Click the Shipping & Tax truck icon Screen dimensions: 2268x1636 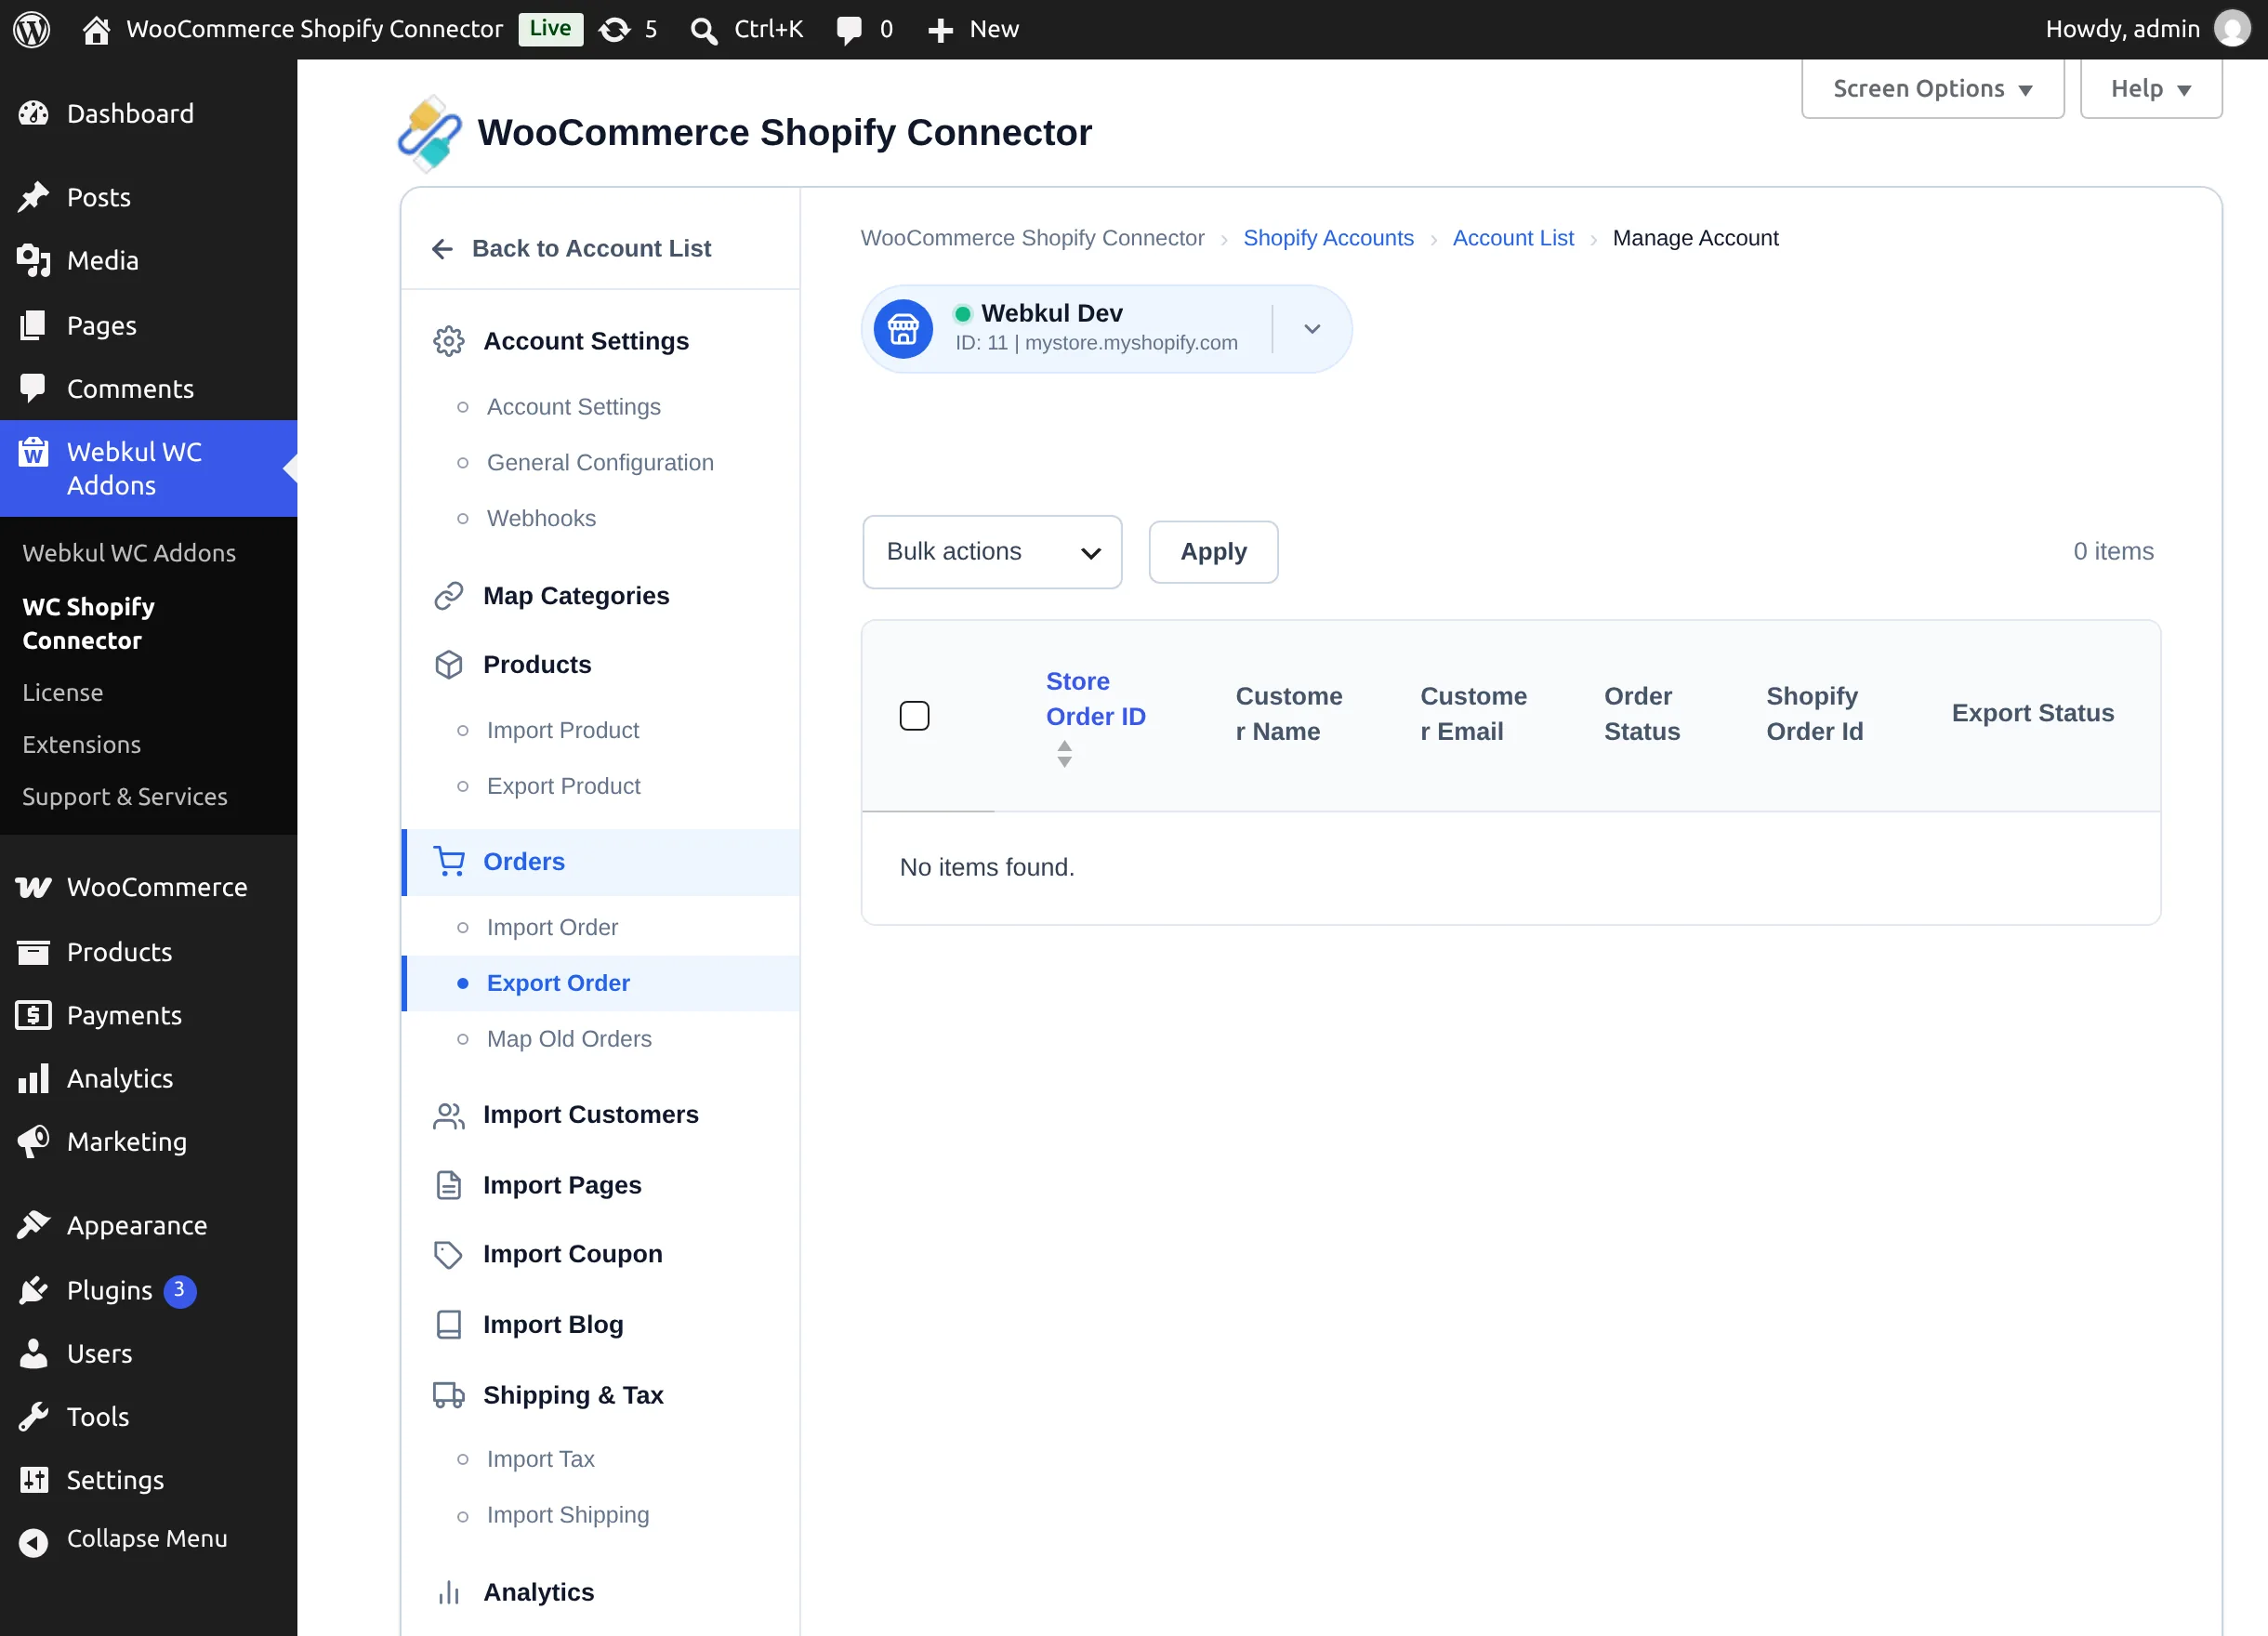coord(448,1395)
